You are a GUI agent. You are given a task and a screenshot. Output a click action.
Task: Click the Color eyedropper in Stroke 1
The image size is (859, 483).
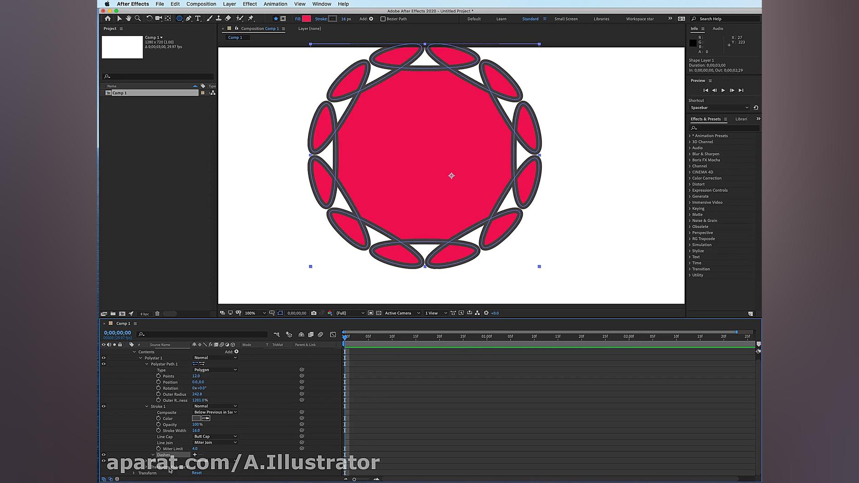pos(206,418)
